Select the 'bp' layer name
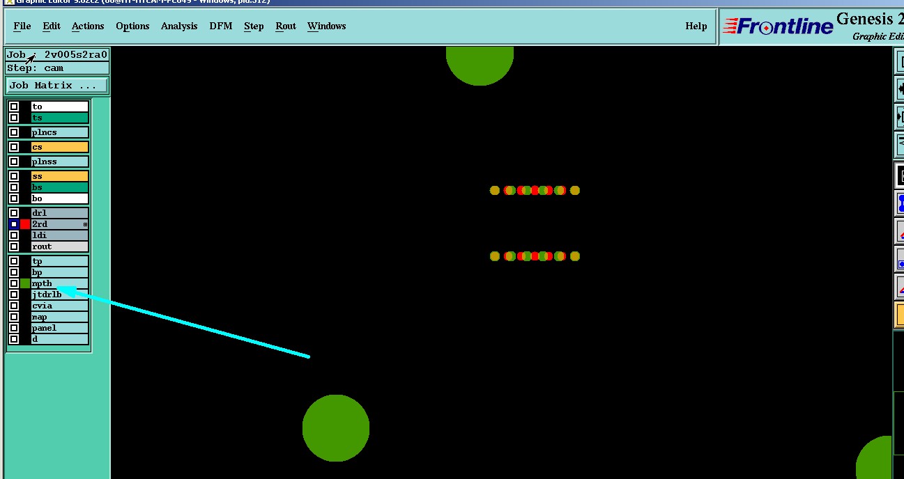This screenshot has height=479, width=904. [60, 272]
